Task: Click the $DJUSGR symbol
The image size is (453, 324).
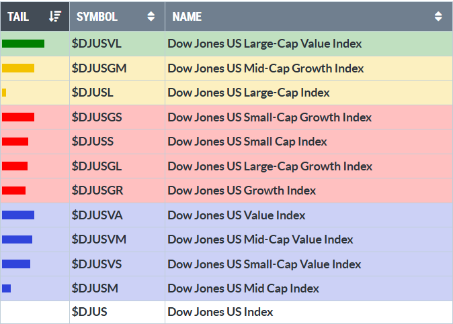Action: 97,191
